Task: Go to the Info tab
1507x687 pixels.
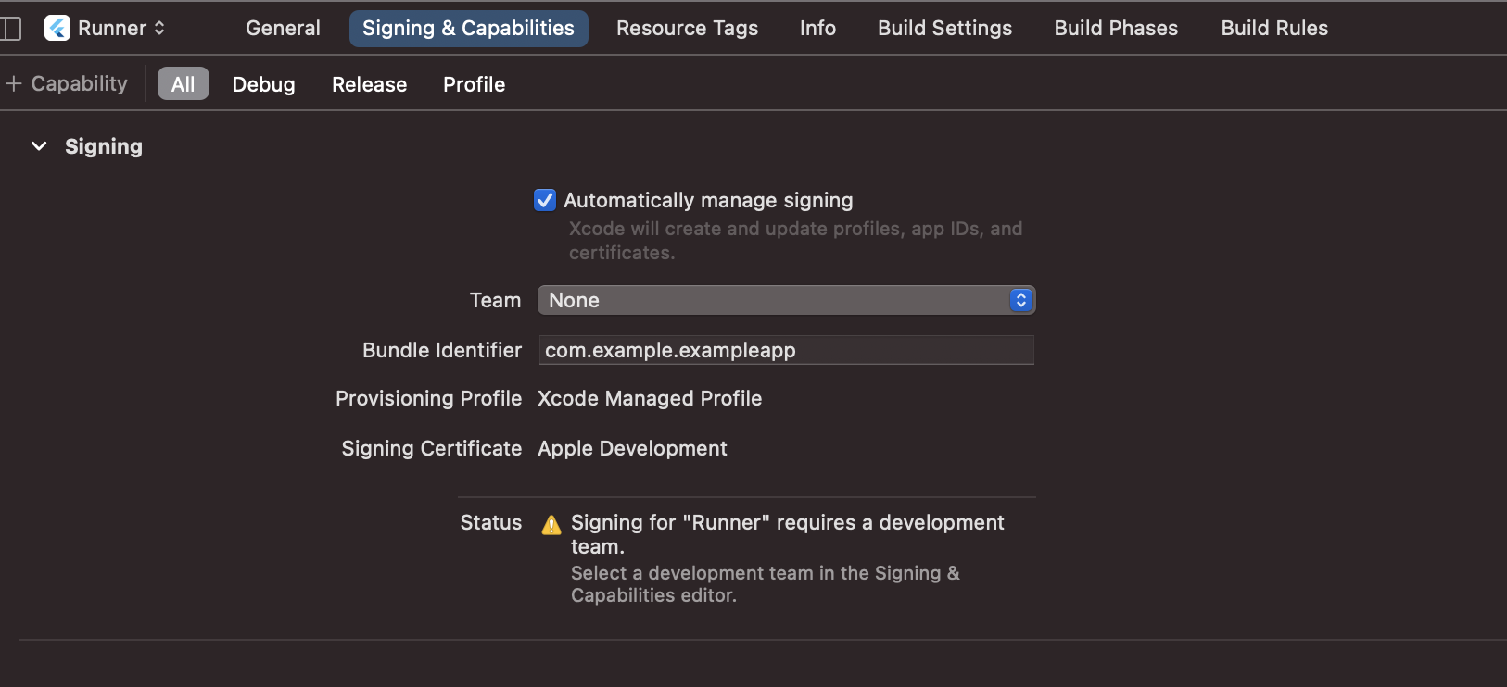Action: pyautogui.click(x=817, y=29)
